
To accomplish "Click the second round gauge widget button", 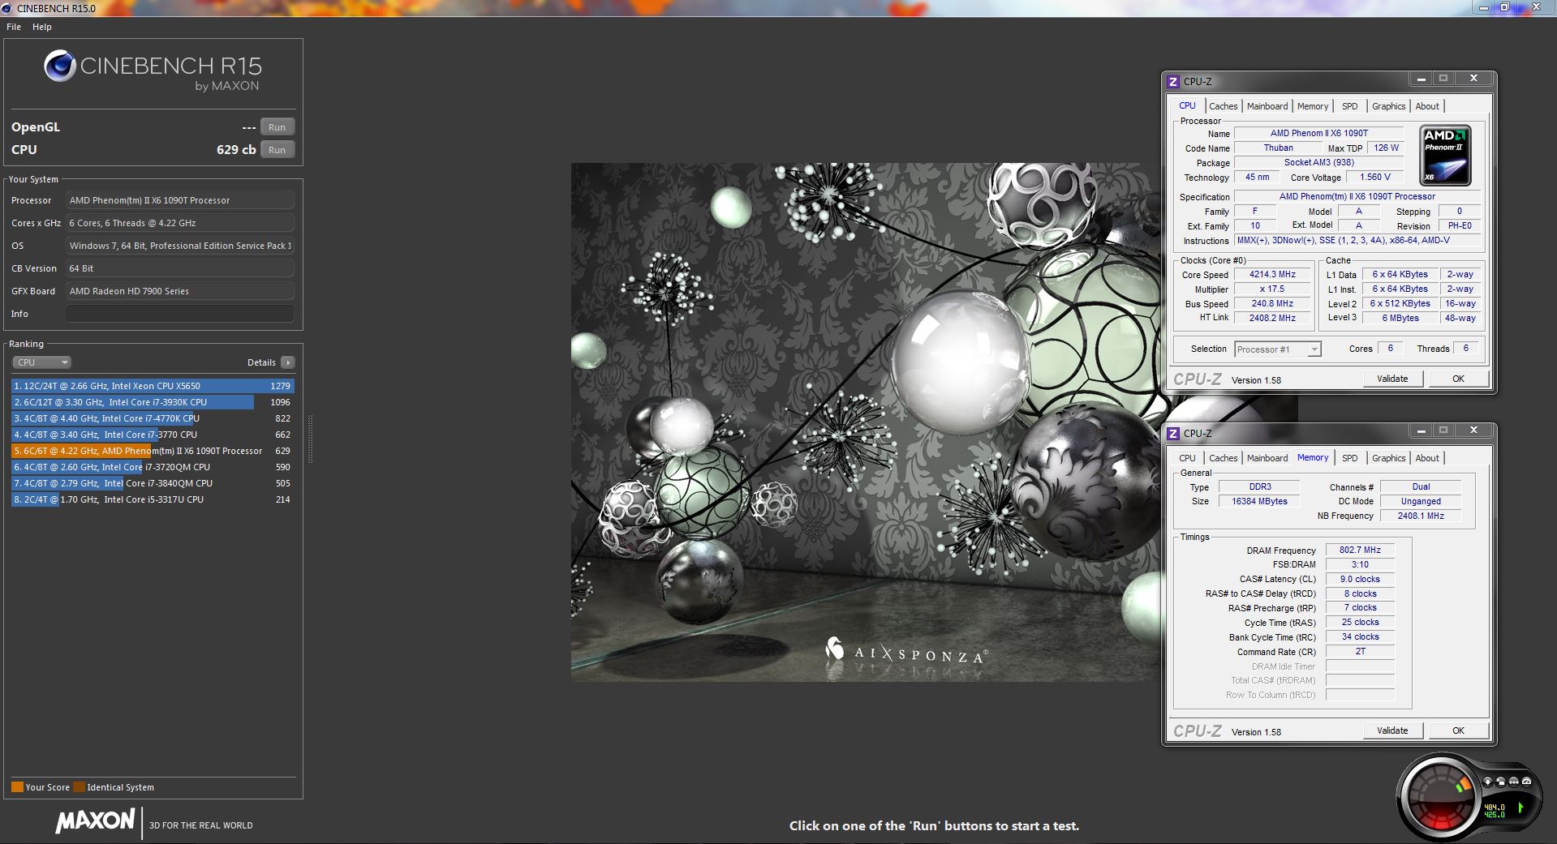I will (x=1500, y=782).
